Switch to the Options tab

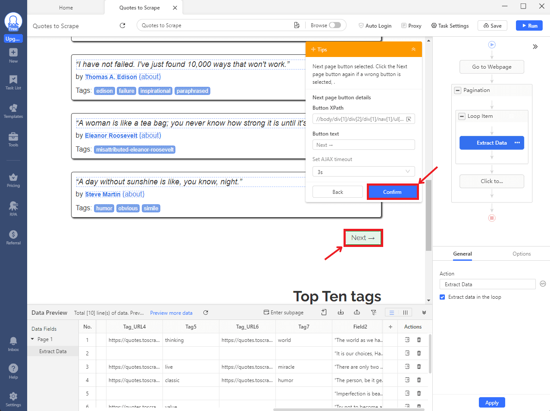click(x=522, y=254)
